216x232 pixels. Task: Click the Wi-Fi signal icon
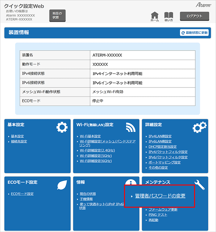pyautogui.click(x=131, y=127)
